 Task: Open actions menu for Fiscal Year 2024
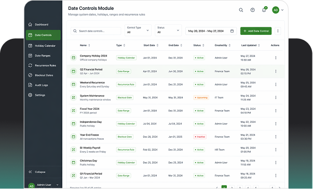(276, 111)
